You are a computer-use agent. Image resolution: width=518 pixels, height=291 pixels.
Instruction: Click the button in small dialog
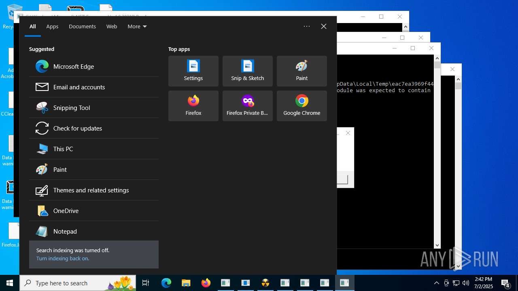click(342, 179)
